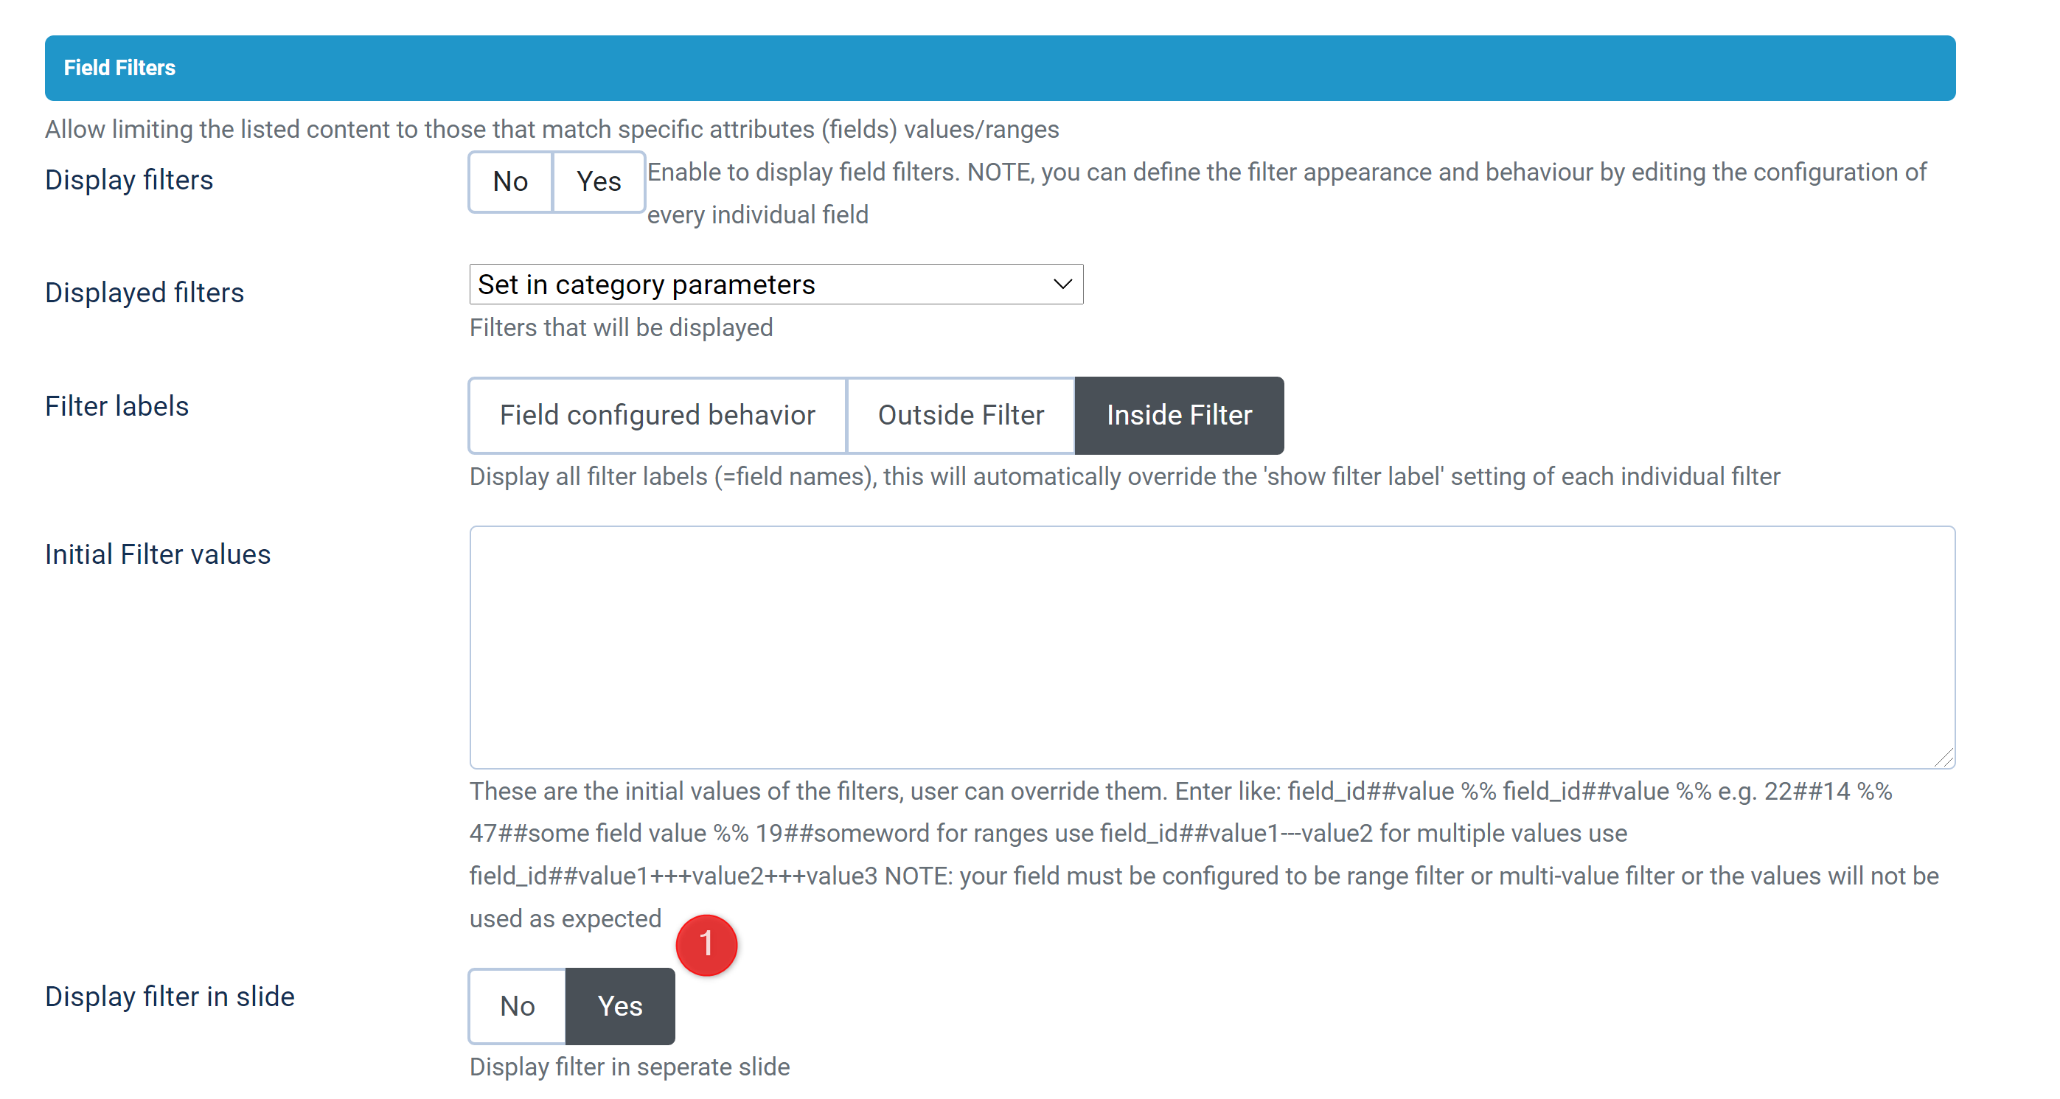Click the 'Displayed filters' field label
Viewport: 2060px width, 1099px height.
click(145, 293)
